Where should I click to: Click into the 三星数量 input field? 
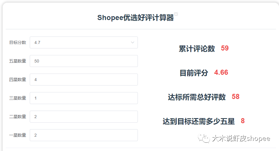click(84, 98)
